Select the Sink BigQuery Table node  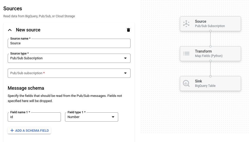pos(210,83)
